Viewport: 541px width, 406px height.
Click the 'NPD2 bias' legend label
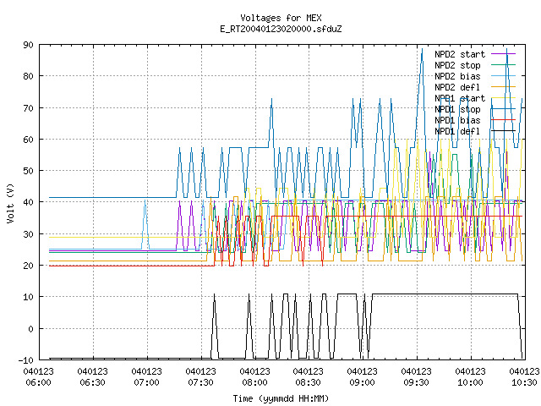pyautogui.click(x=457, y=76)
